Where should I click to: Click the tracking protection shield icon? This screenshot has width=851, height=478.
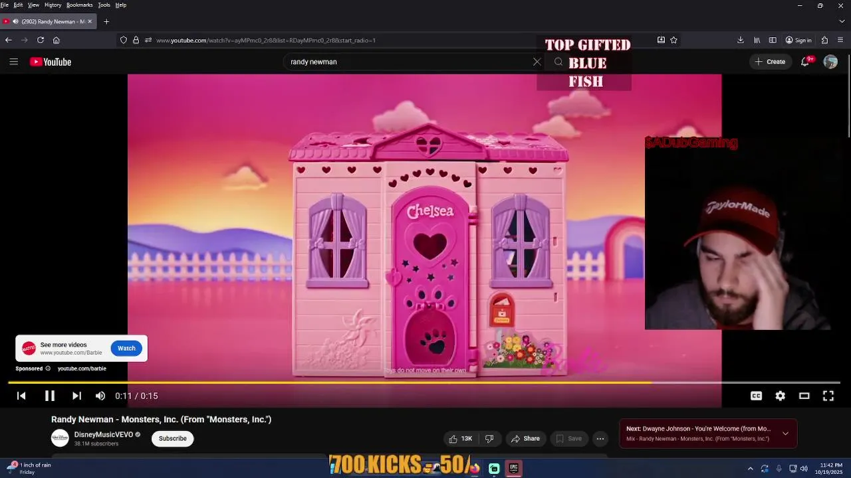tap(124, 40)
